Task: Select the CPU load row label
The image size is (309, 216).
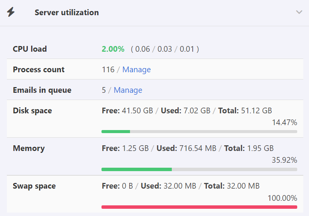Action: tap(30, 49)
